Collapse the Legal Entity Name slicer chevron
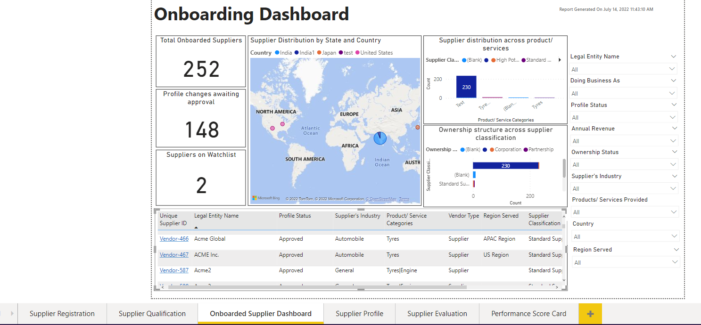The image size is (701, 325). click(x=673, y=57)
